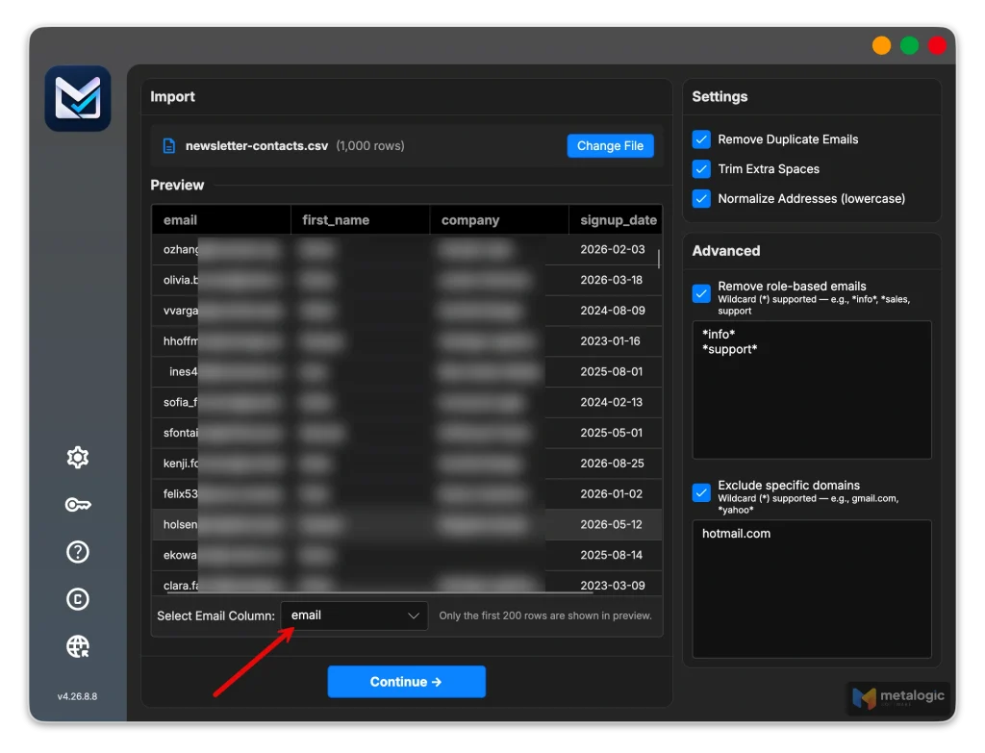Toggle Exclude specific domains checkbox

coord(701,492)
